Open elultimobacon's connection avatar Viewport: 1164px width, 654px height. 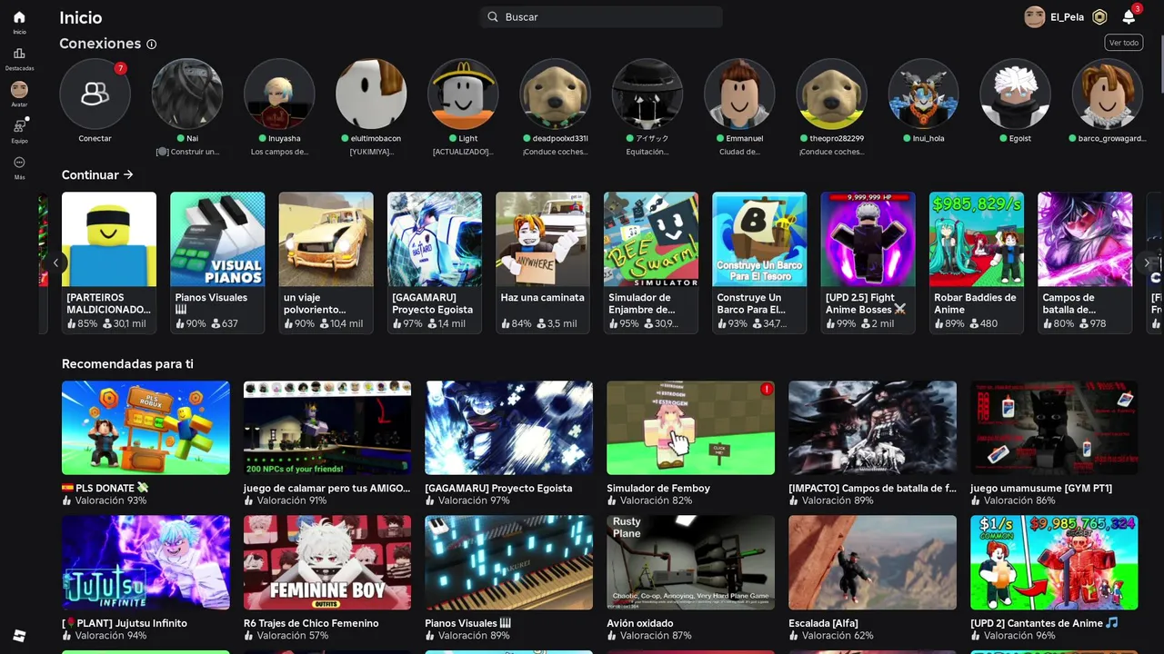(371, 94)
